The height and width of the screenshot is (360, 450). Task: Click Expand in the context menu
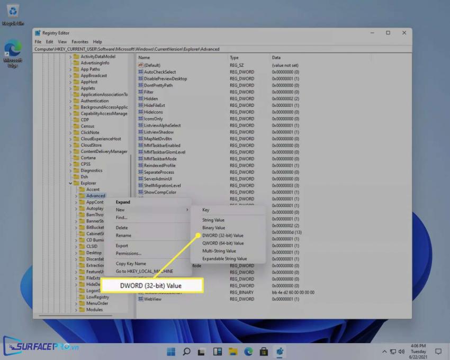pos(123,202)
